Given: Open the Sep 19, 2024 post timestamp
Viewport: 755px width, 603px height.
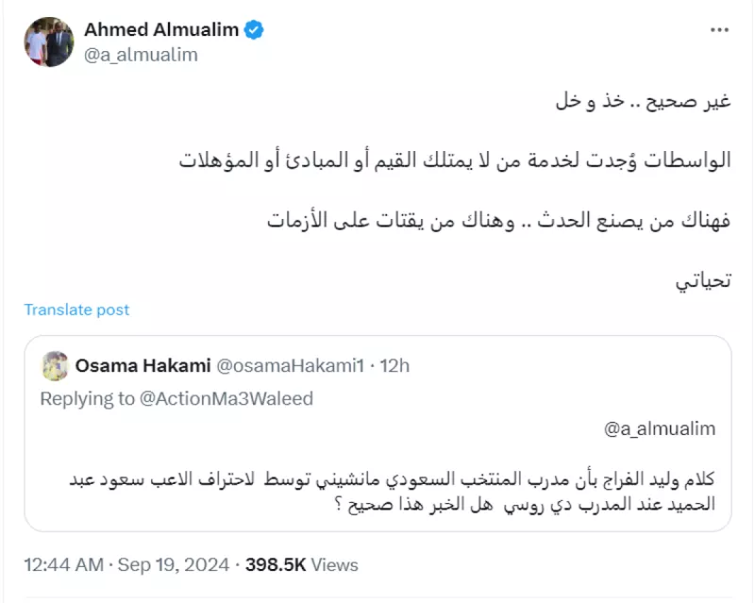Looking at the screenshot, I should pos(166,565).
